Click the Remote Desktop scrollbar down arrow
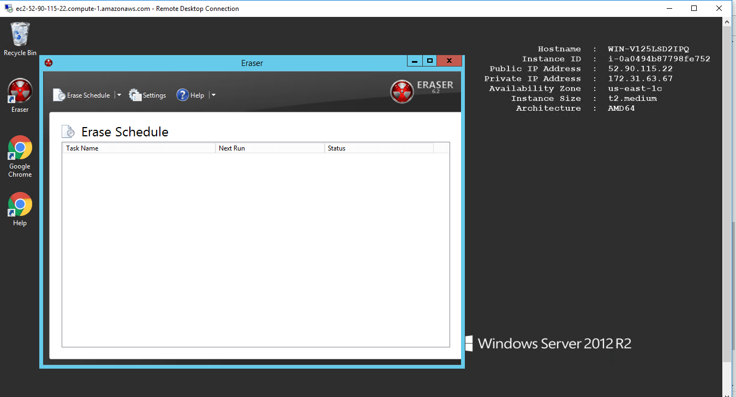Screen dimensions: 736x397 point(726,392)
